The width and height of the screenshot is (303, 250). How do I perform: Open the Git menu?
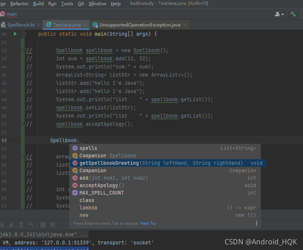(x=81, y=4)
